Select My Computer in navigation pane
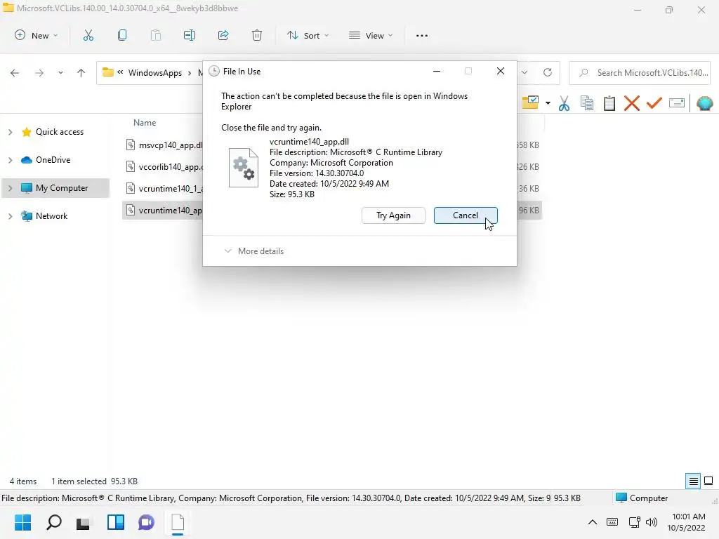Viewport: 719px width, 539px height. [62, 188]
